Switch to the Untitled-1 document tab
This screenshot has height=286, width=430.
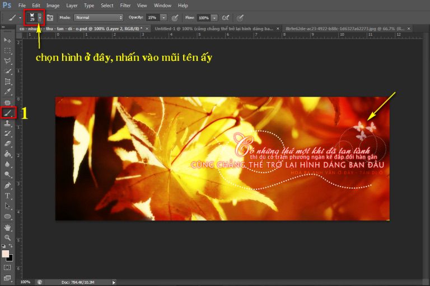(x=214, y=28)
